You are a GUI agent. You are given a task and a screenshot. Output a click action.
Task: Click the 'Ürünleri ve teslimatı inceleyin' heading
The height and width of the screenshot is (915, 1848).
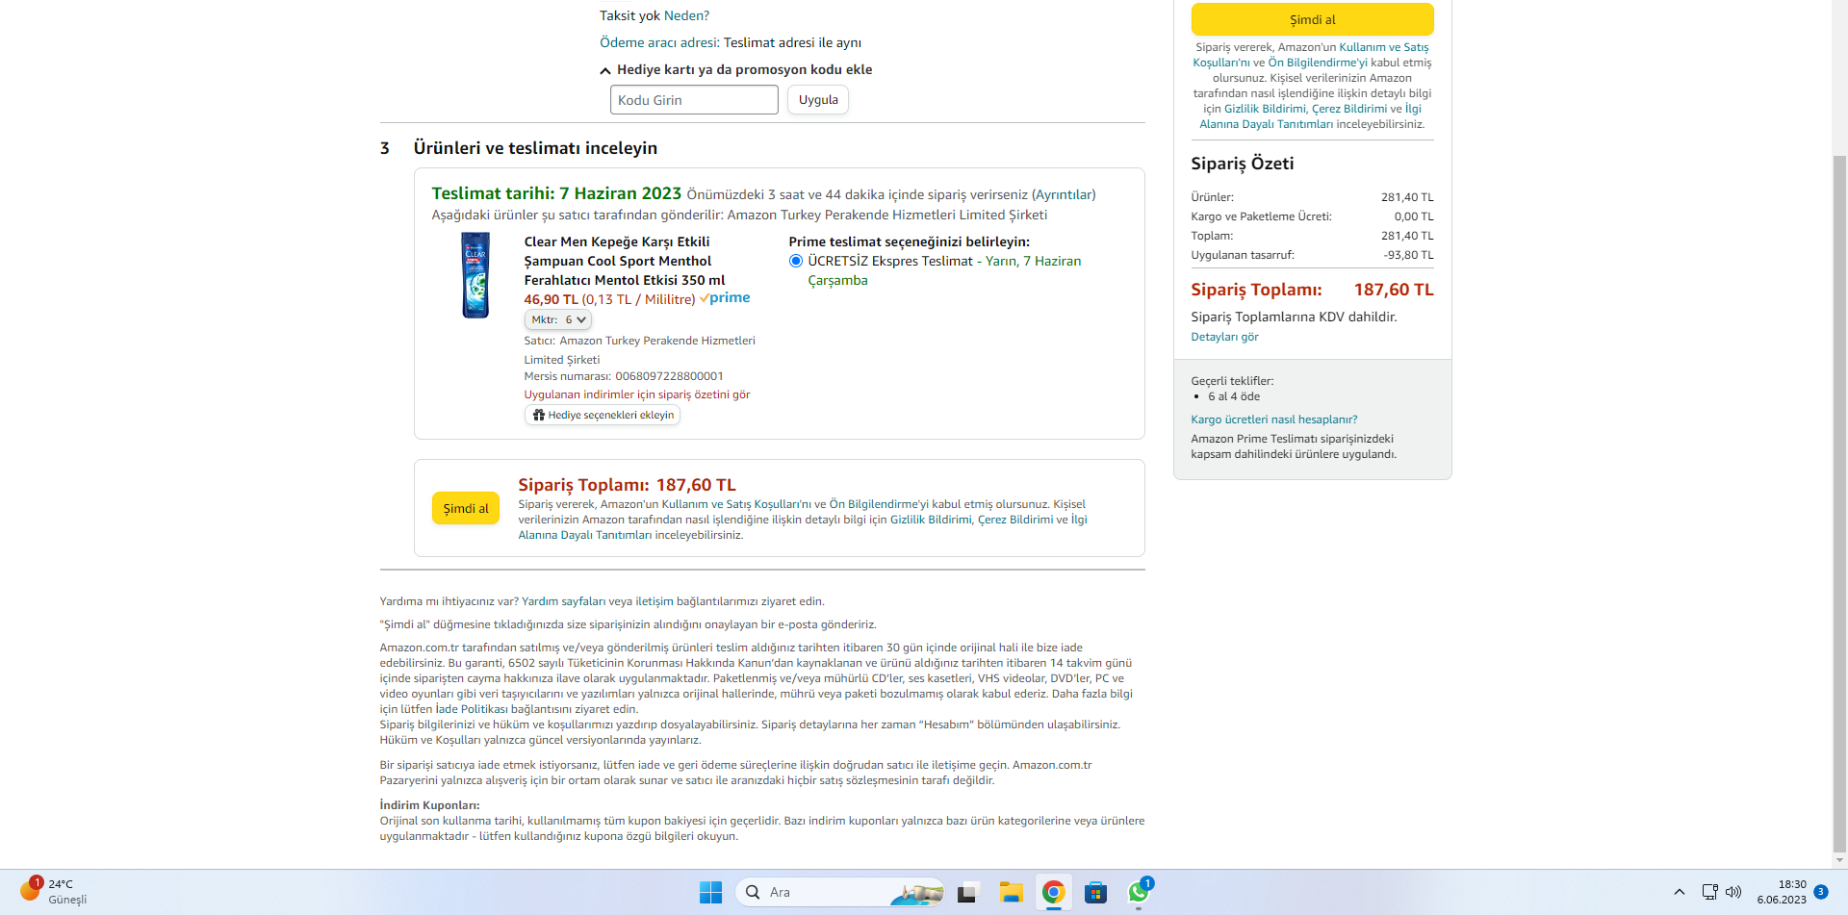point(535,148)
